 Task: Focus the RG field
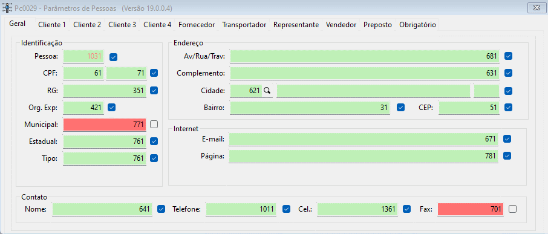(105, 91)
